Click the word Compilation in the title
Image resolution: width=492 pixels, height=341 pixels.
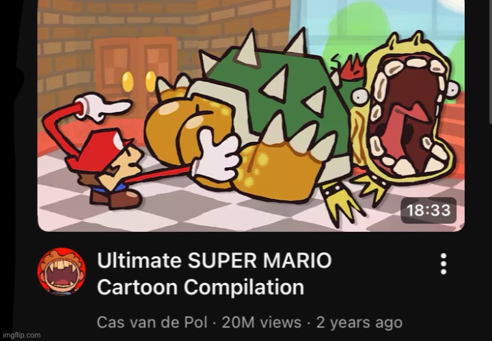[x=244, y=286]
